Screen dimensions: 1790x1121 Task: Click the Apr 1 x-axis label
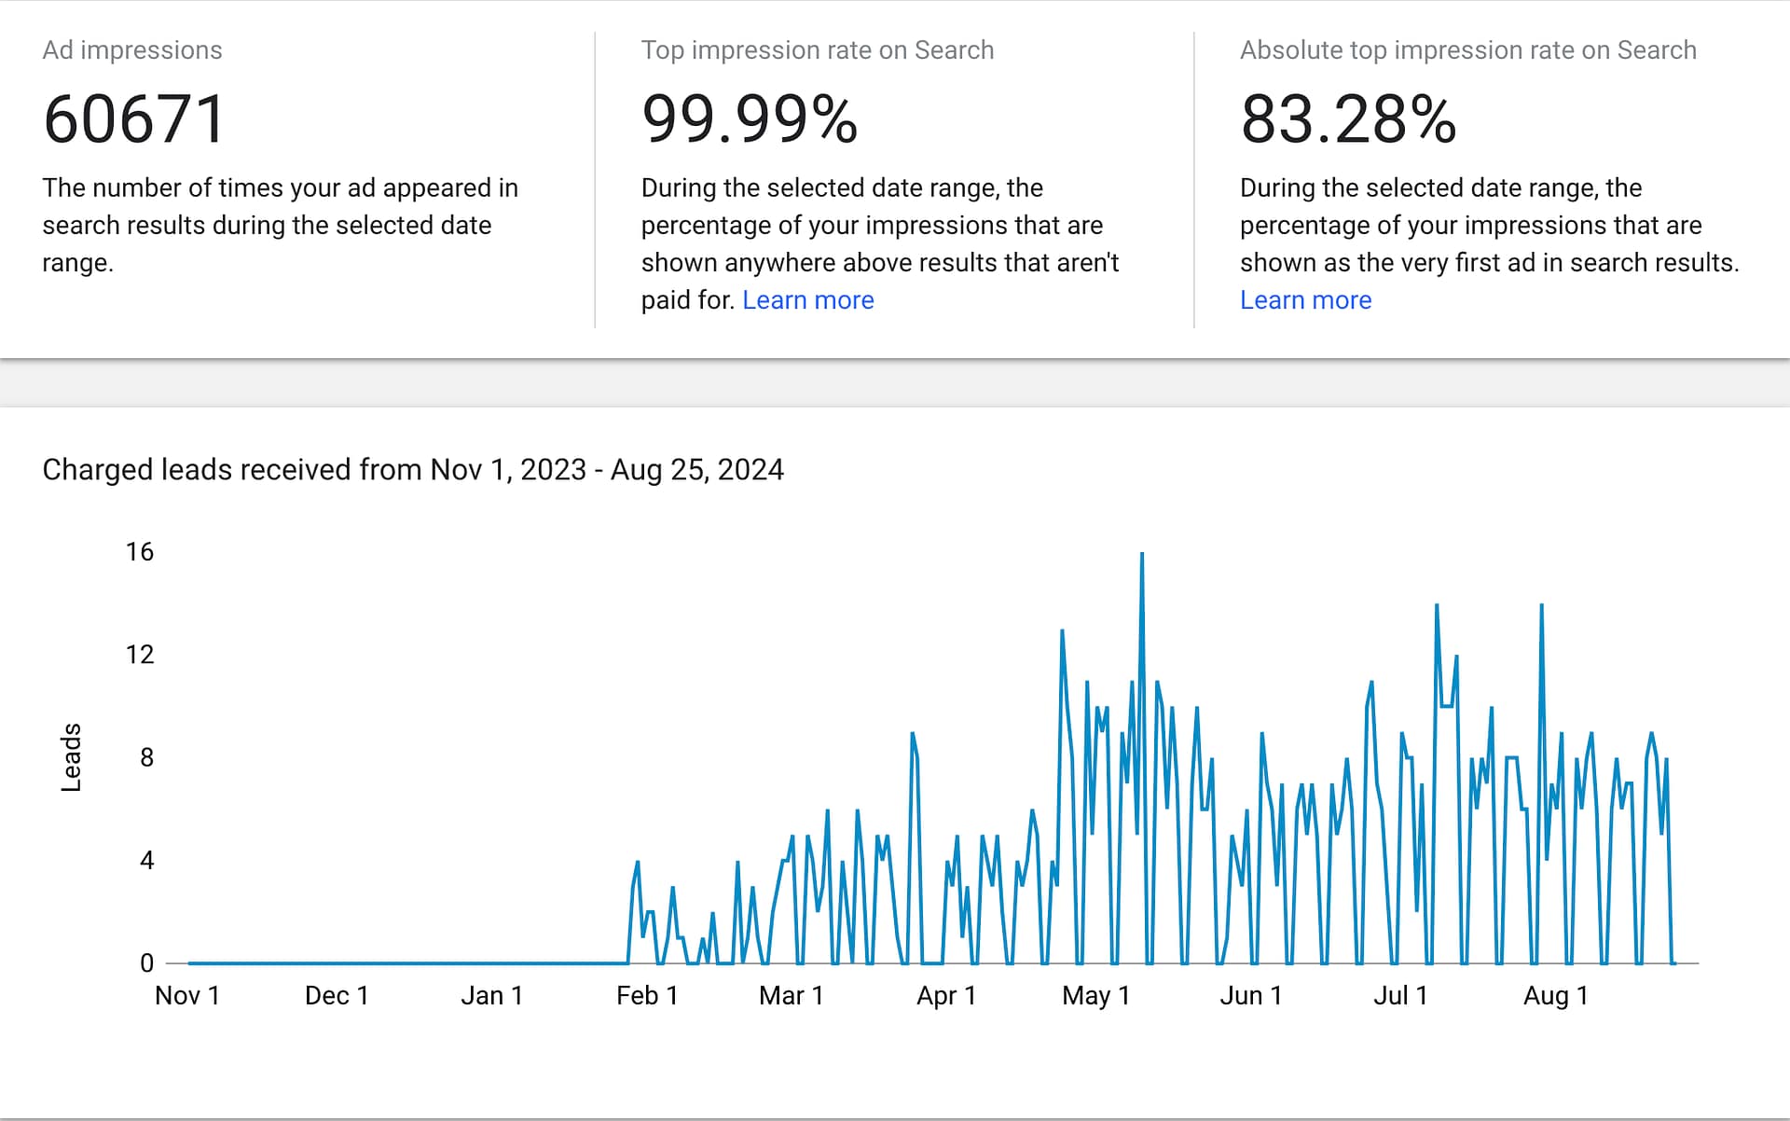coord(945,996)
